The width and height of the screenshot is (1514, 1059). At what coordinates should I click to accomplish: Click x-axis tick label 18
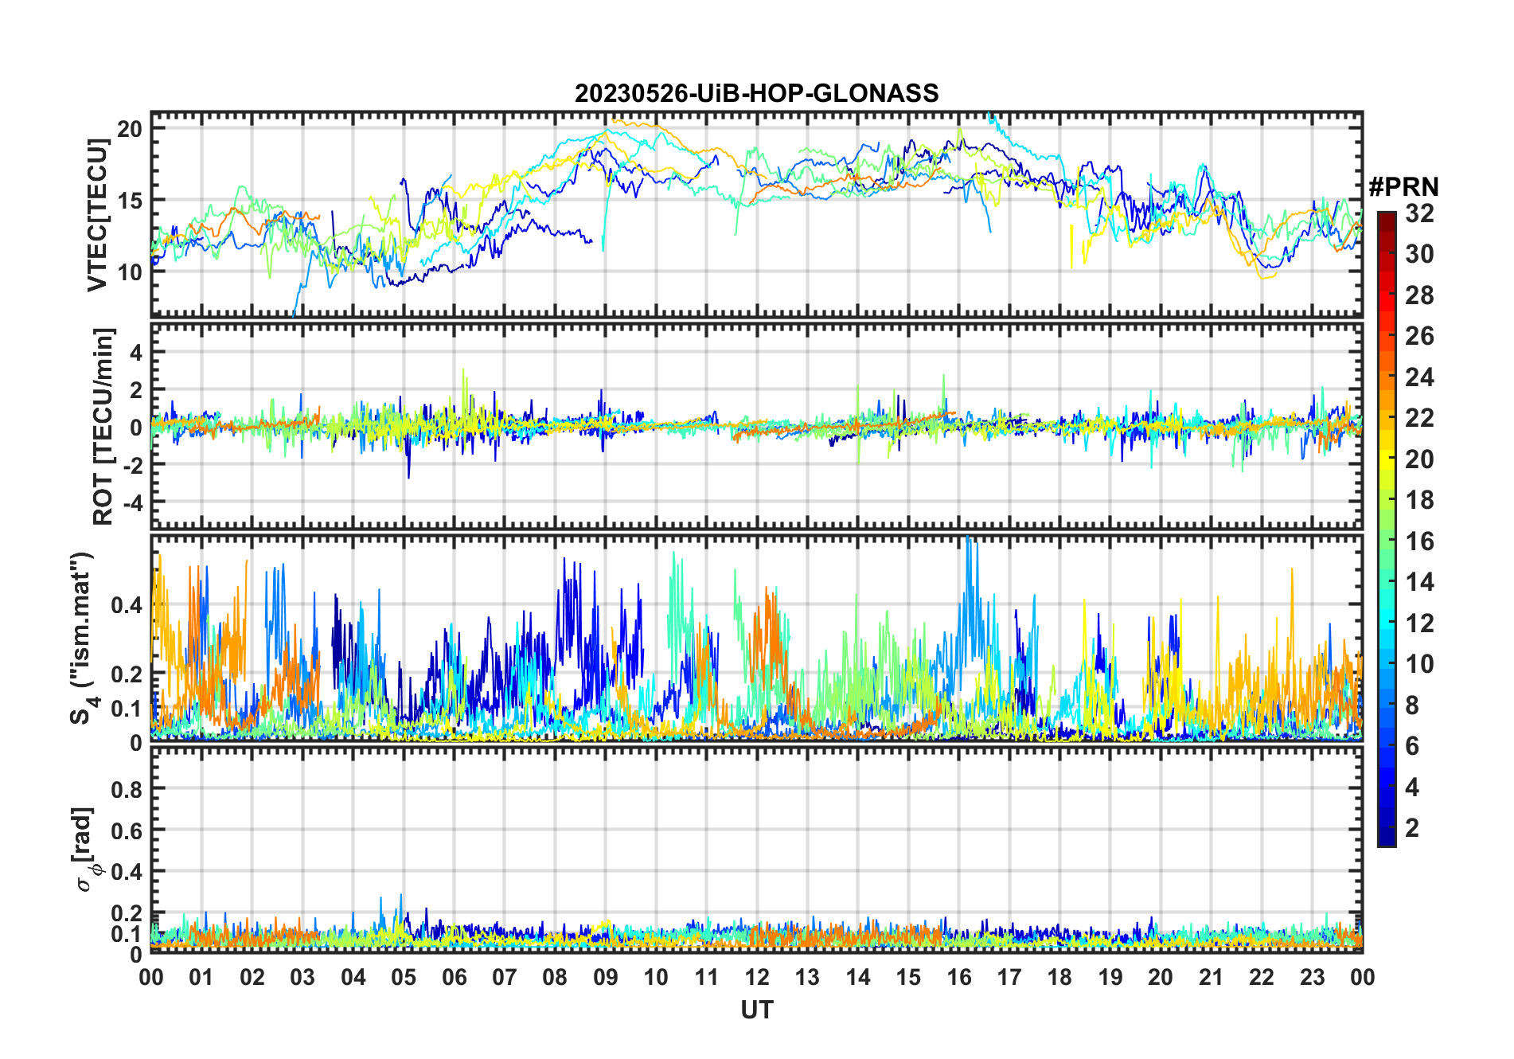tap(1059, 977)
